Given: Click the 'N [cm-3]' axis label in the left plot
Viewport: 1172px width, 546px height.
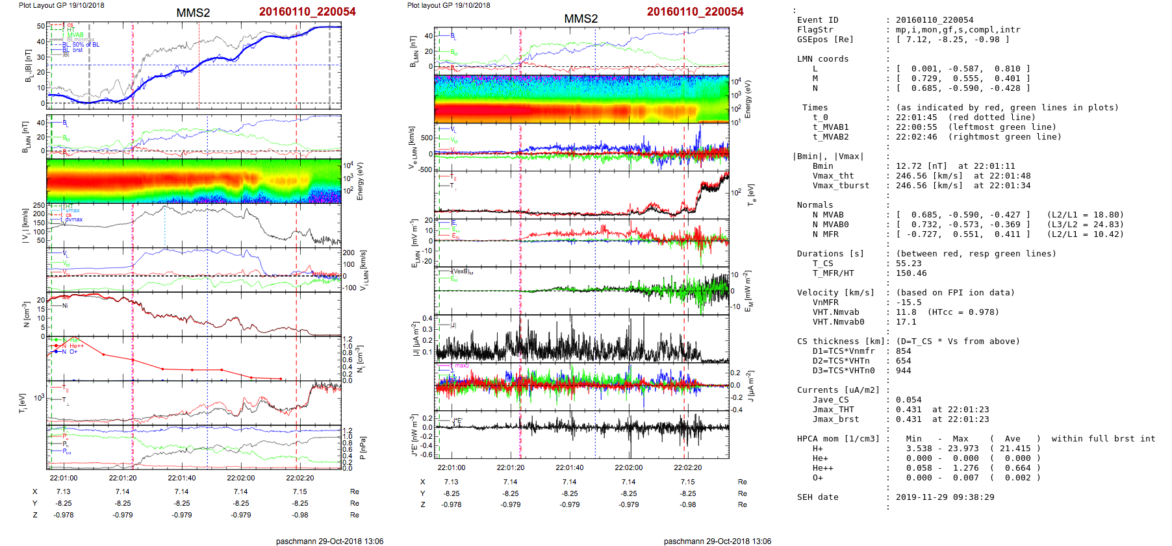Looking at the screenshot, I should tap(26, 315).
